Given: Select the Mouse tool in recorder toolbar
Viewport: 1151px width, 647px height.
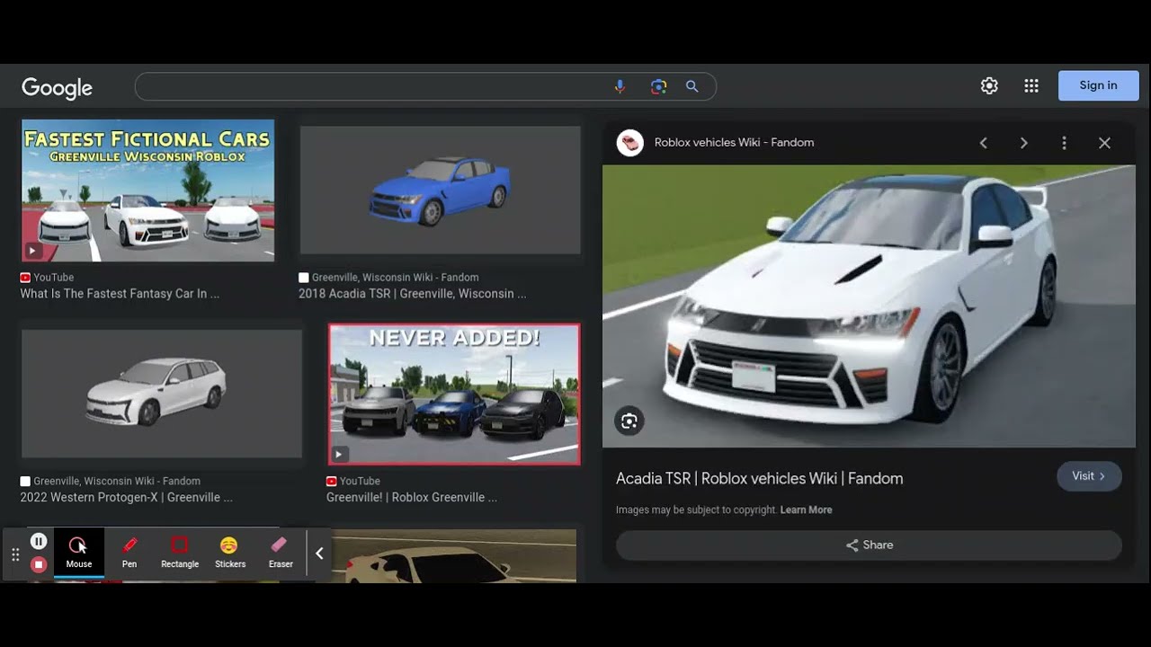Looking at the screenshot, I should [78, 552].
